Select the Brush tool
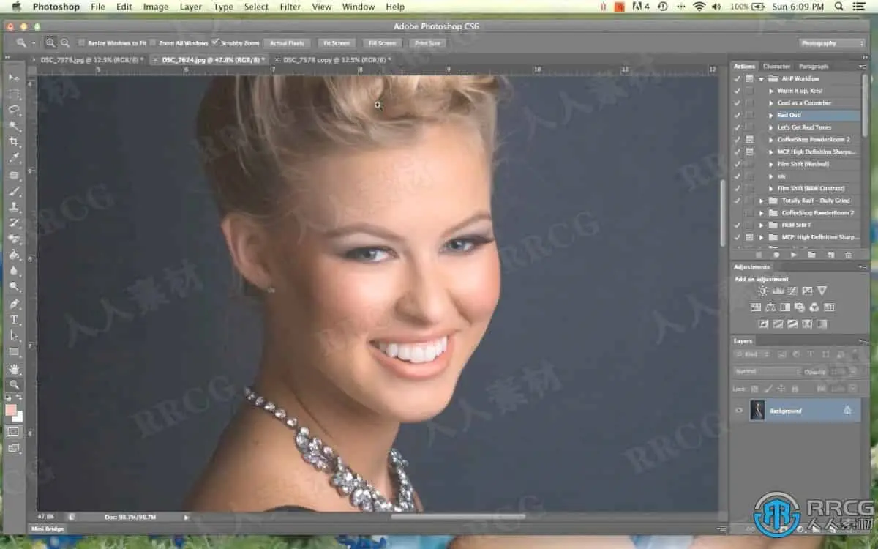 pyautogui.click(x=14, y=191)
